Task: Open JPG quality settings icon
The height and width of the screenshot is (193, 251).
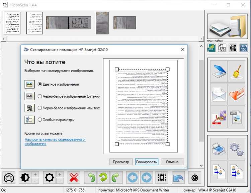Action: pos(211,48)
